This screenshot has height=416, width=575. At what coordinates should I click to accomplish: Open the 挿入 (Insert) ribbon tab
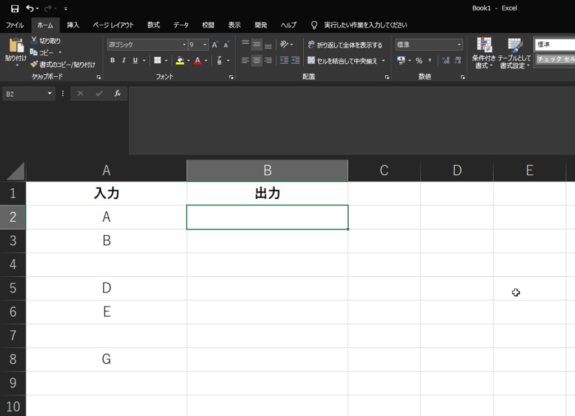point(73,25)
